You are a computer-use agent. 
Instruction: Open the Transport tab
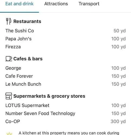pos(89,4)
